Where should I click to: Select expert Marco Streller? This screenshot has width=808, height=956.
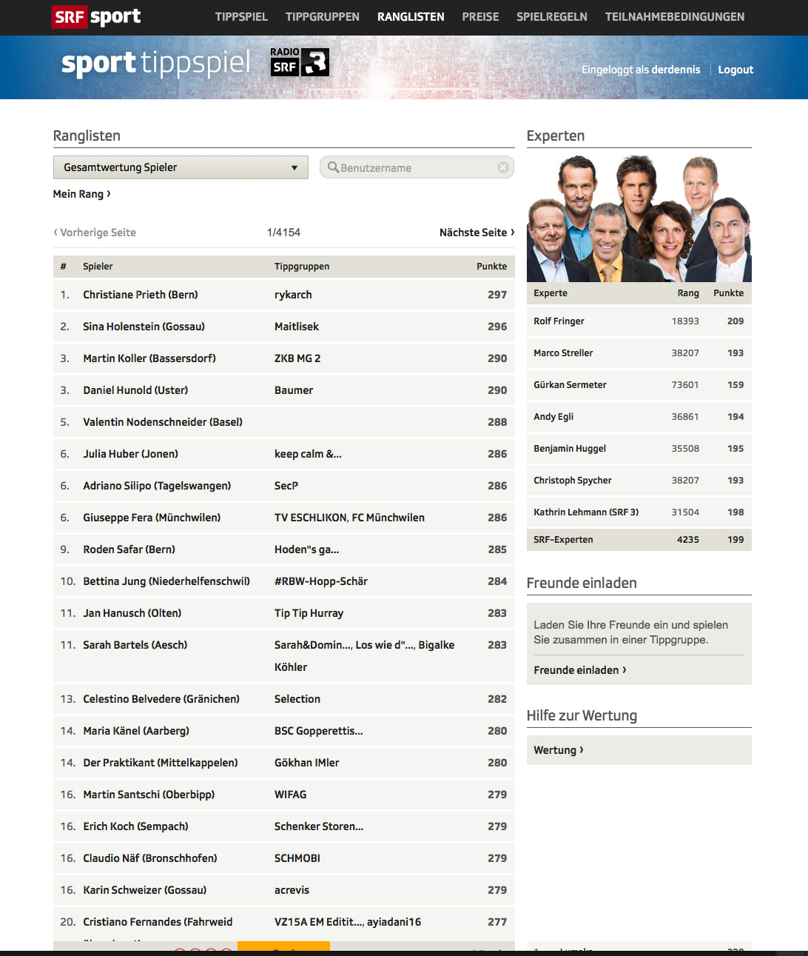[x=563, y=353]
